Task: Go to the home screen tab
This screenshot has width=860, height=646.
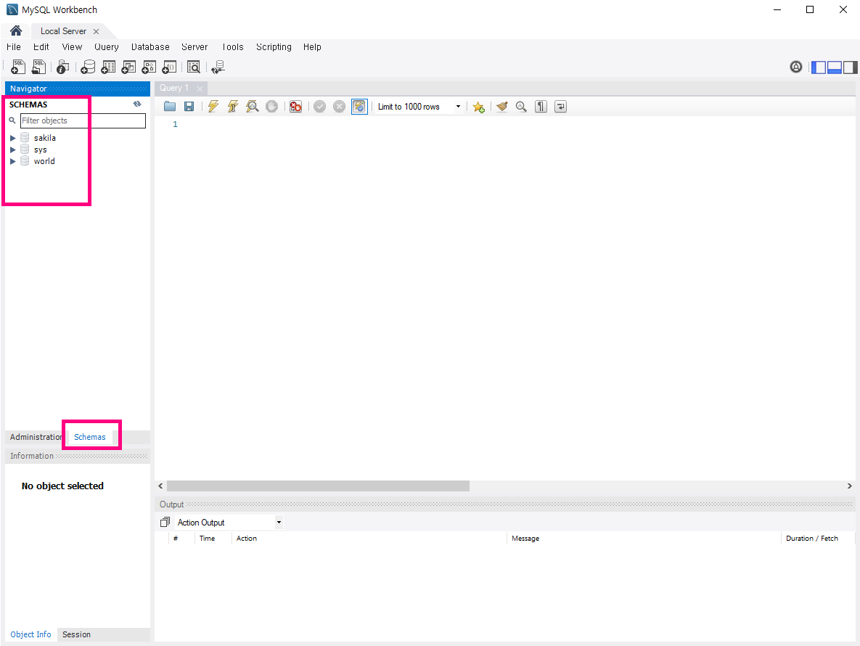Action: tap(16, 30)
